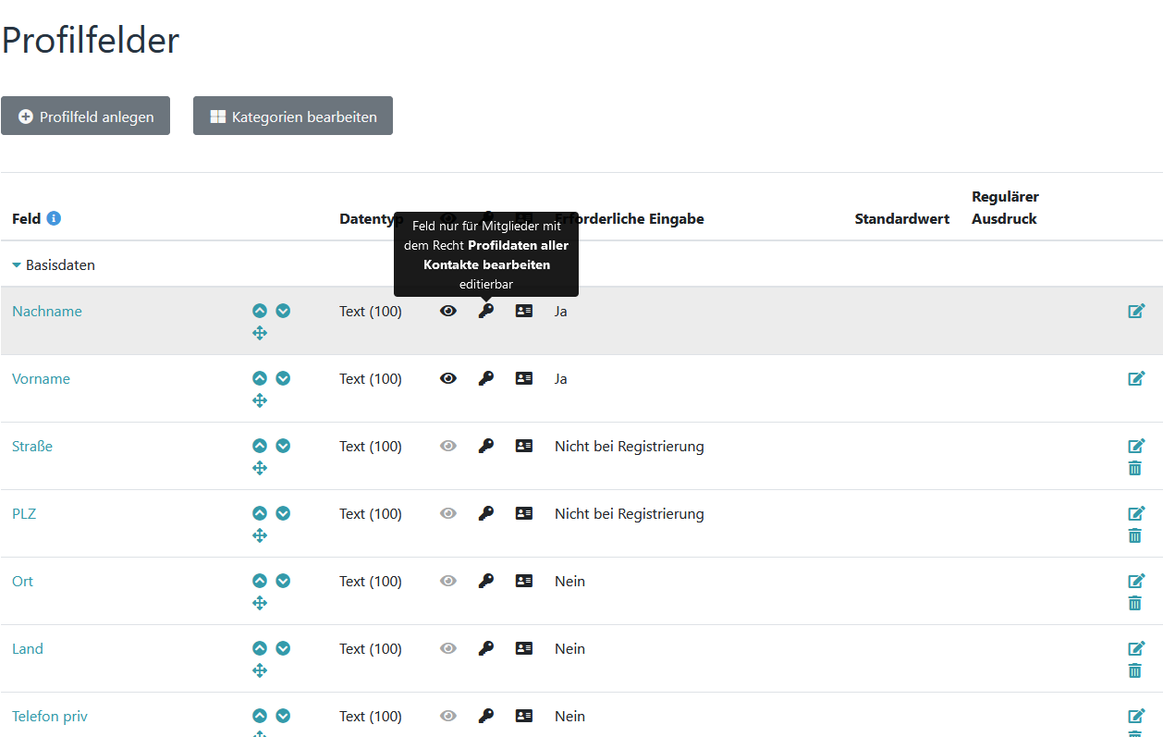Image resolution: width=1163 pixels, height=737 pixels.
Task: Click the info icon next to Feld
Action: 54,219
